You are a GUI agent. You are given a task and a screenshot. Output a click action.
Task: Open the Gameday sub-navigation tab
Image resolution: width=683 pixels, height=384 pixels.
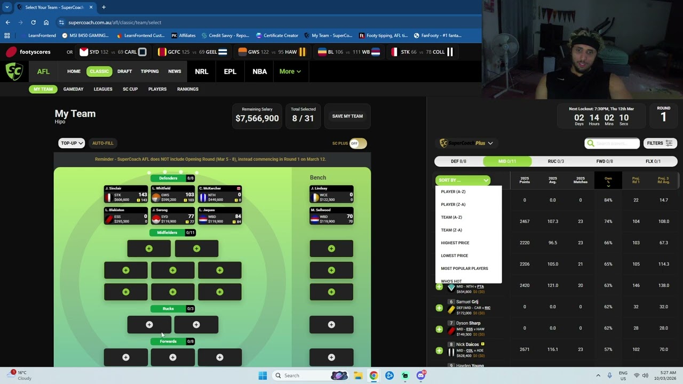pyautogui.click(x=73, y=89)
